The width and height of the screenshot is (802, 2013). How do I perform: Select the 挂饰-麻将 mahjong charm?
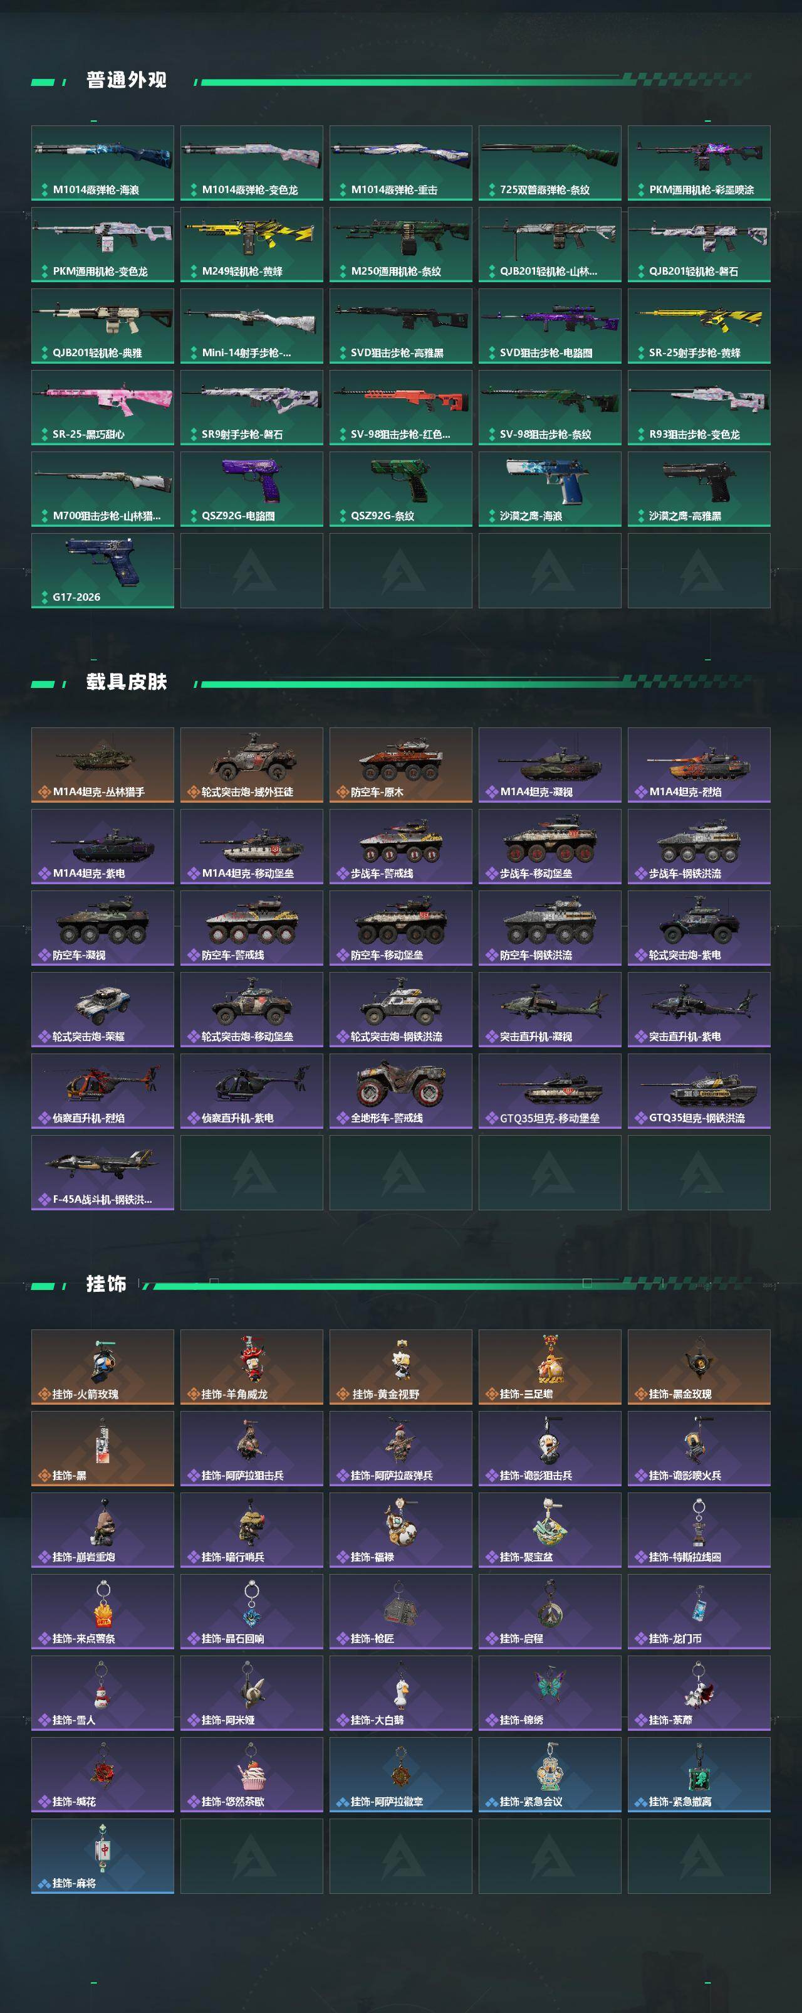[x=102, y=1856]
